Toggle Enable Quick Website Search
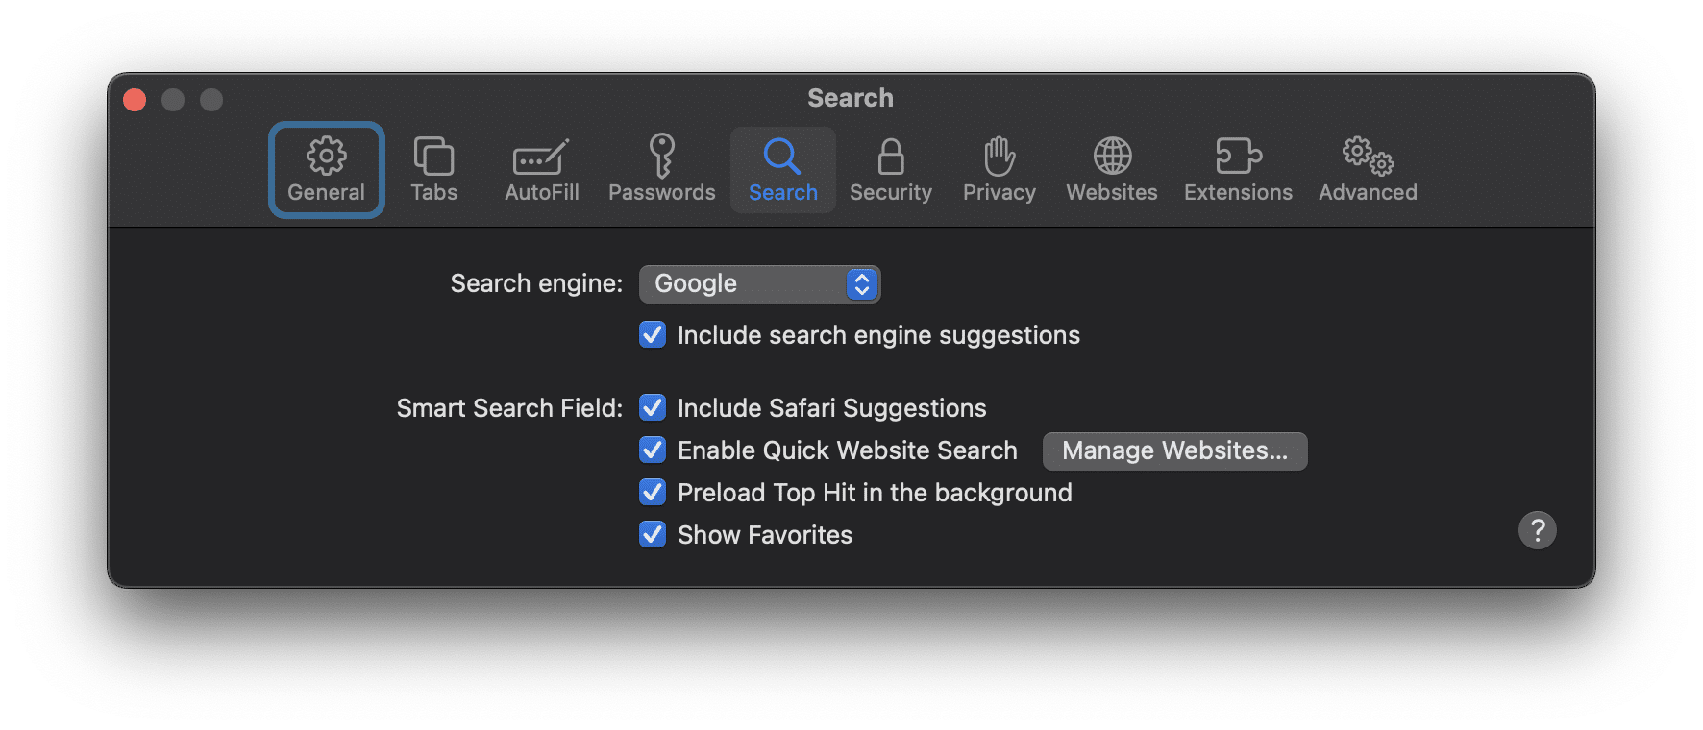The width and height of the screenshot is (1703, 730). [x=653, y=450]
